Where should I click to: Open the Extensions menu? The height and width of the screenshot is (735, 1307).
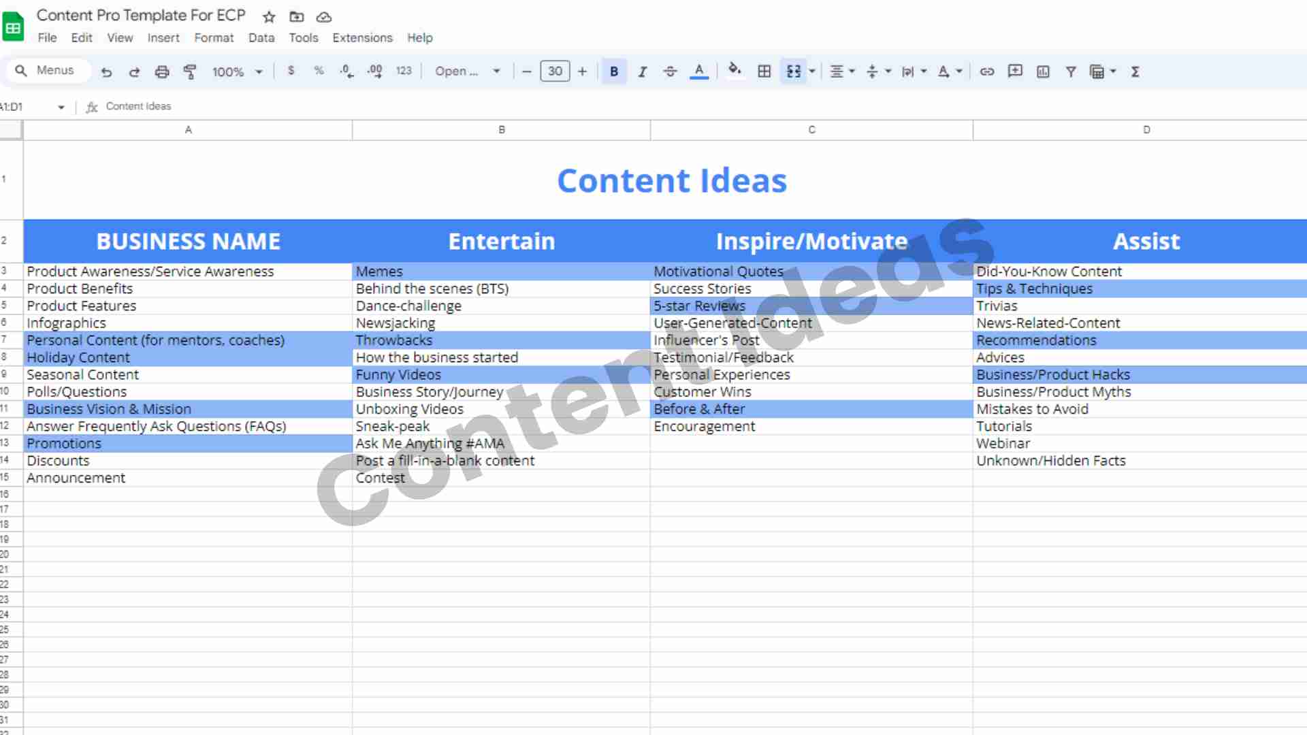362,38
